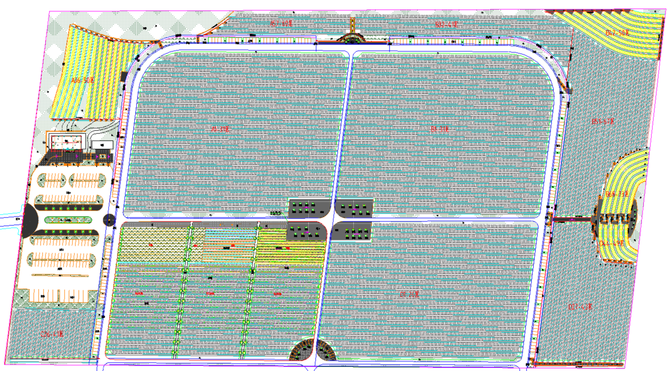The height and width of the screenshot is (371, 668).
Task: Click the red 'A1-31区' zone label
Action: click(x=220, y=130)
